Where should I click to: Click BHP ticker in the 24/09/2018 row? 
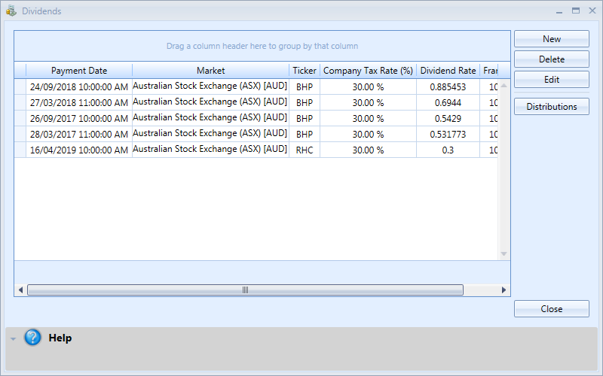(x=305, y=87)
